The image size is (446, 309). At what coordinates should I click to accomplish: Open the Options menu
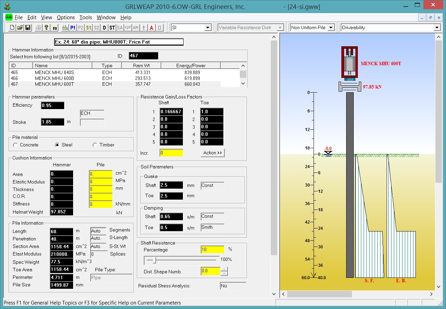coord(66,17)
